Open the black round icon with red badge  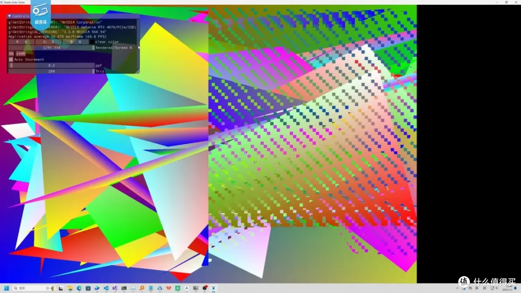click(x=205, y=288)
